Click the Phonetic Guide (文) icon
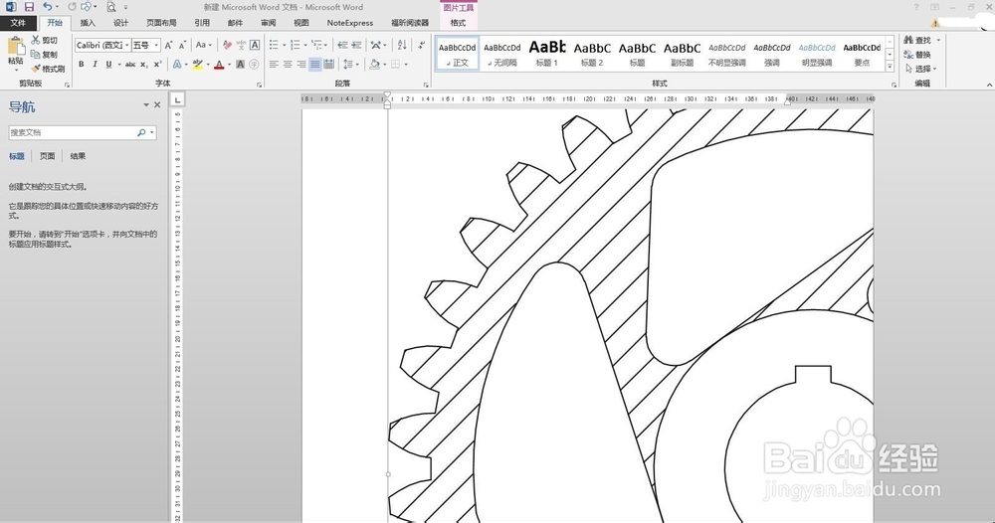The width and height of the screenshot is (995, 523). [241, 45]
